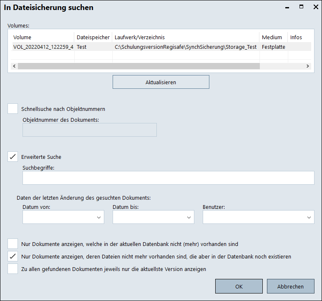Select the VOL_20220412_122259_4 volume row
322x301 pixels.
43,47
